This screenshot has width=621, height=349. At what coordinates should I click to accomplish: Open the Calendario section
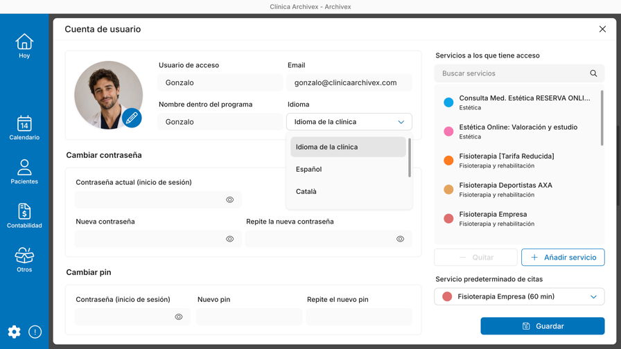[x=24, y=128]
